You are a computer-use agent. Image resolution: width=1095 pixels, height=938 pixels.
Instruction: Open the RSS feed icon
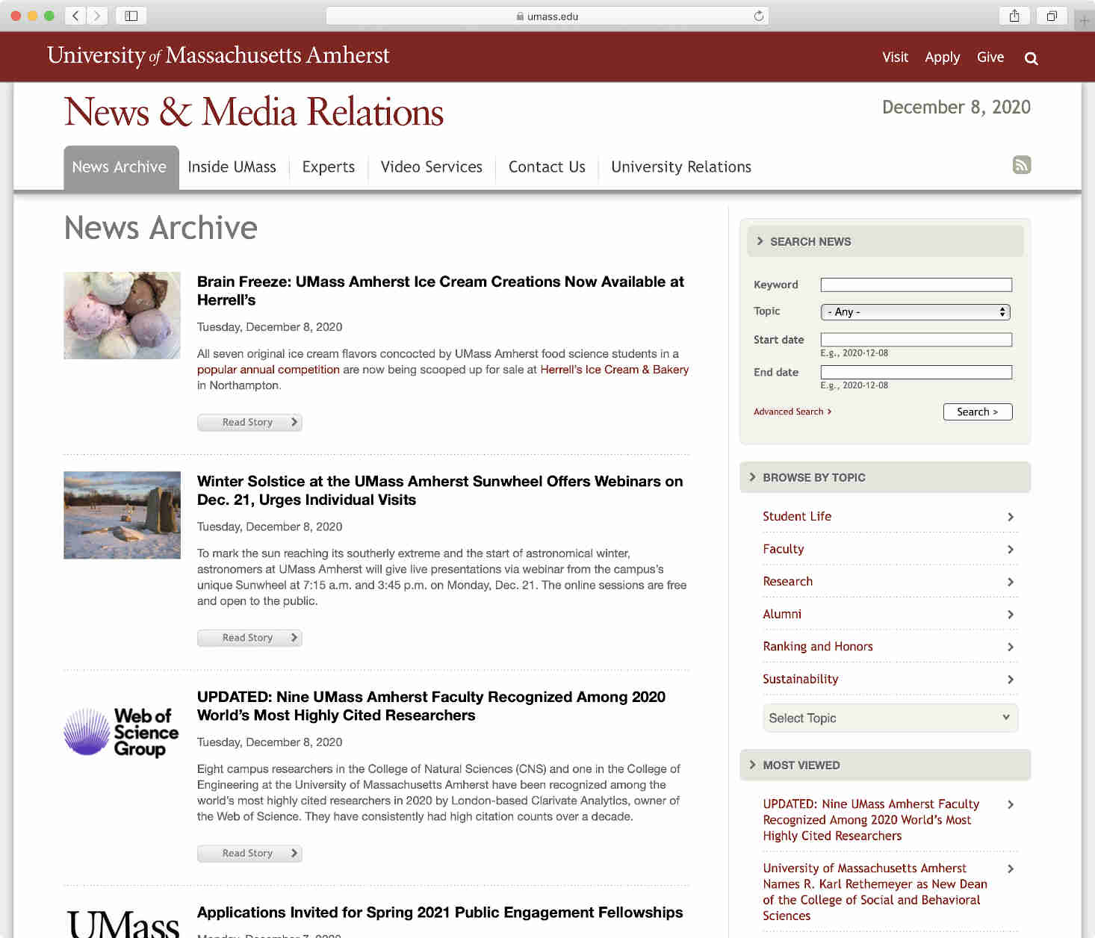click(1021, 165)
